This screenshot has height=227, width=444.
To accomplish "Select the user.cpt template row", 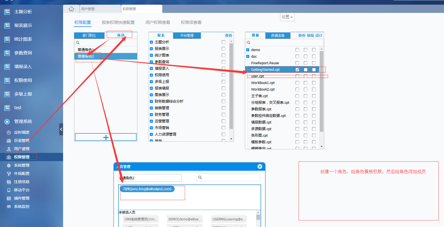I will pyautogui.click(x=282, y=76).
